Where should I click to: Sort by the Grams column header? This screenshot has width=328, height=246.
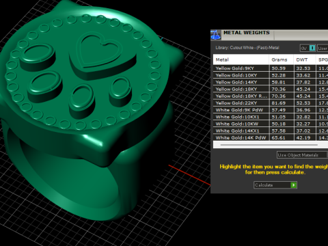pos(282,59)
